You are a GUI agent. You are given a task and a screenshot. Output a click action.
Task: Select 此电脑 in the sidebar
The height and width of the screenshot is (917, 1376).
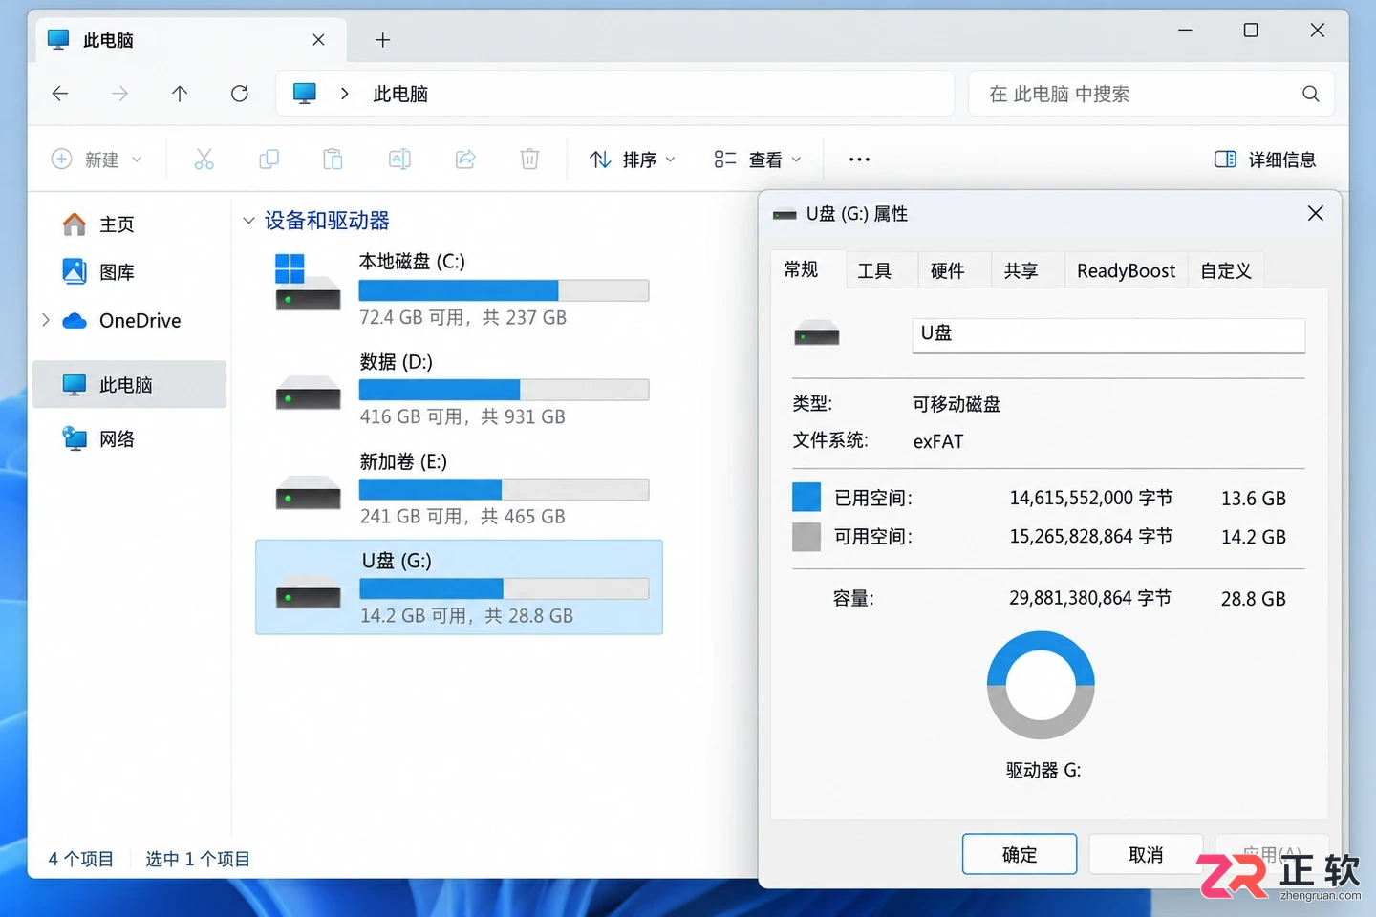pyautogui.click(x=130, y=384)
